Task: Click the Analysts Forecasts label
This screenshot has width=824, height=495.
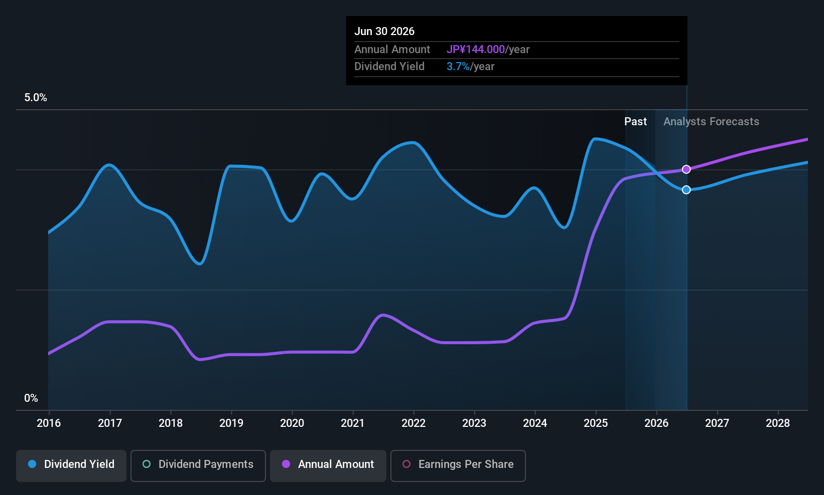Action: (x=711, y=122)
